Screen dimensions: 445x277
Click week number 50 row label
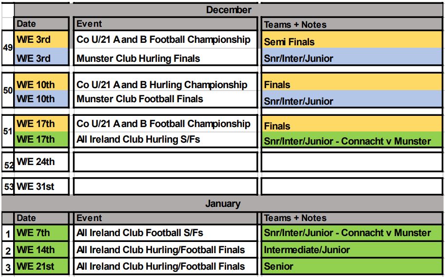tap(8, 90)
